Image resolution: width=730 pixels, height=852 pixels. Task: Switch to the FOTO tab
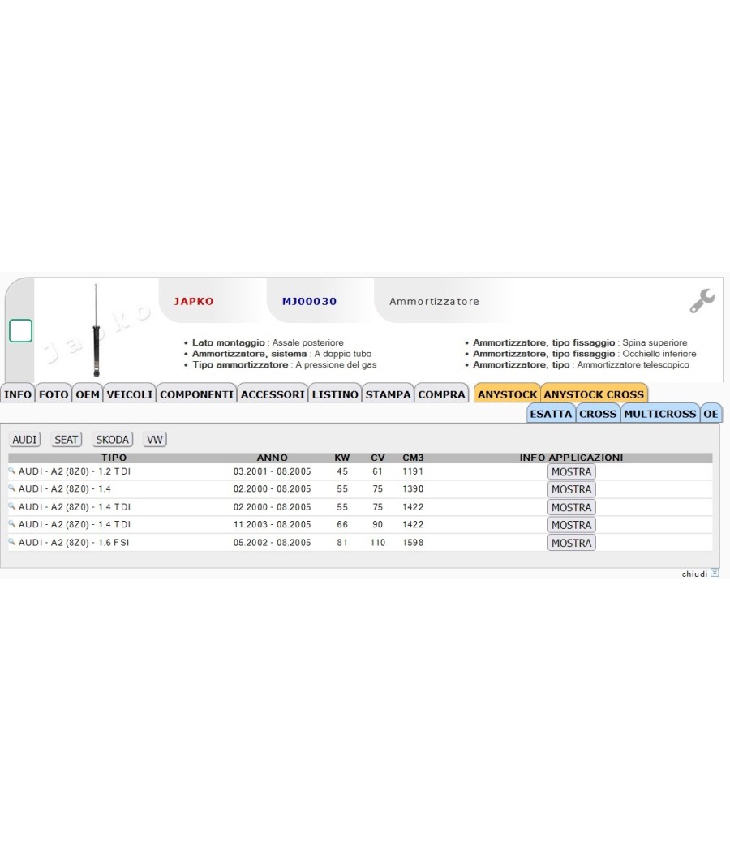pos(54,394)
